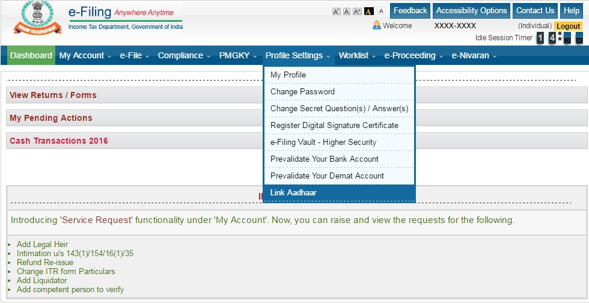
Task: Click the increase font size A+ icon
Action: coord(357,12)
